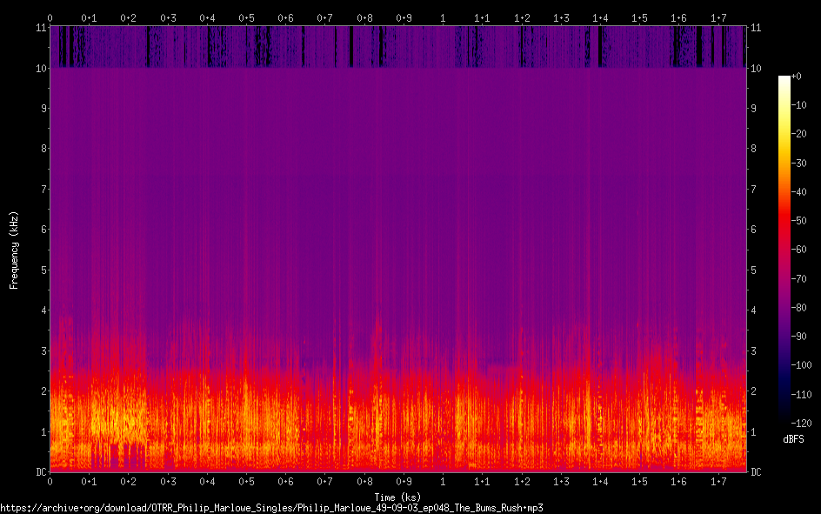Viewport: 821px width, 514px height.
Task: Click the 0 tick on bottom time axis
Action: 50,482
